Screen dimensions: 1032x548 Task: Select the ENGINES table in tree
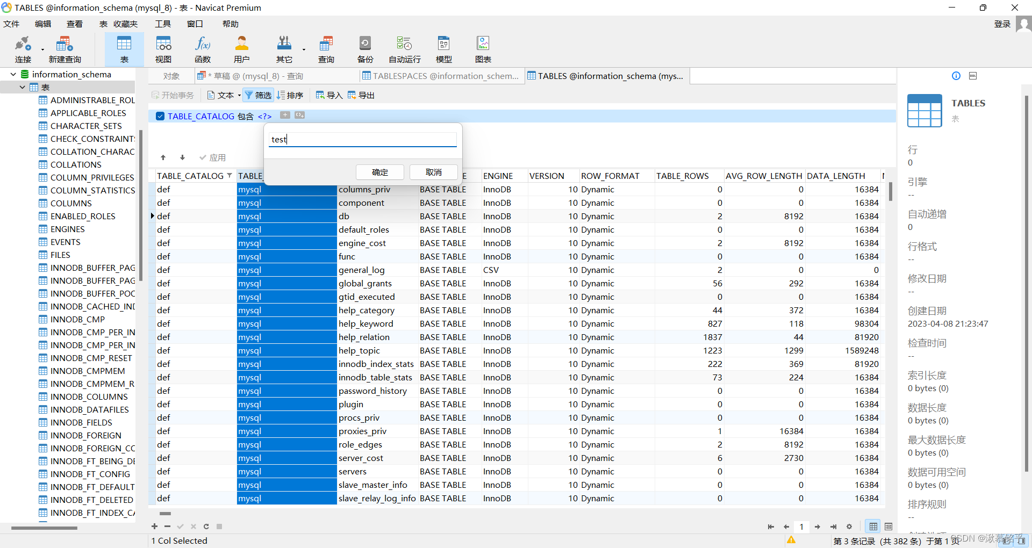(68, 229)
